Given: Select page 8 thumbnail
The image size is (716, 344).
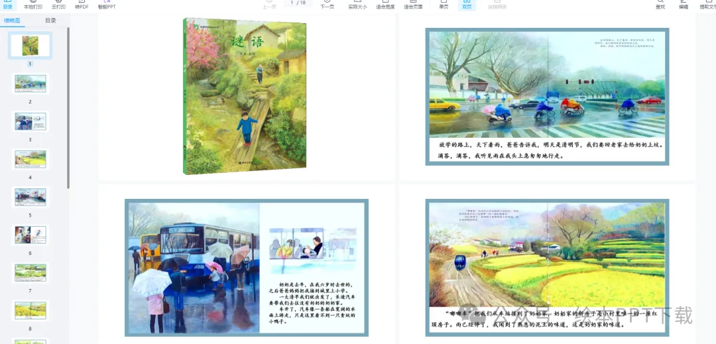Looking at the screenshot, I should [30, 310].
